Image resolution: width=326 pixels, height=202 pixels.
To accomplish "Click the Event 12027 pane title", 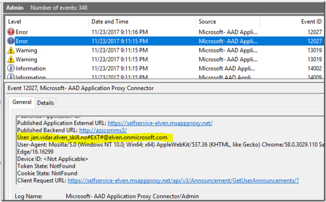I will tap(80, 88).
